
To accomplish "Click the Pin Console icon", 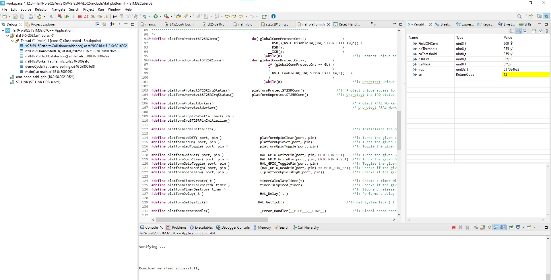I will pyautogui.click(x=511, y=227).
